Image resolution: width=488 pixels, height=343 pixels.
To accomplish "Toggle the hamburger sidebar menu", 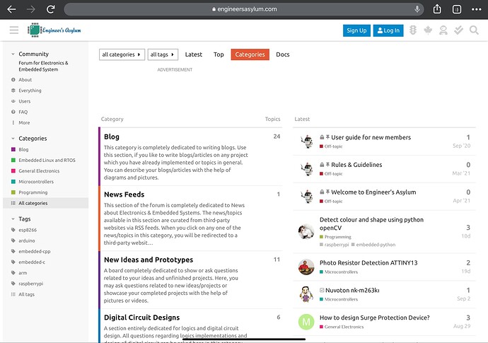I will coord(14,30).
